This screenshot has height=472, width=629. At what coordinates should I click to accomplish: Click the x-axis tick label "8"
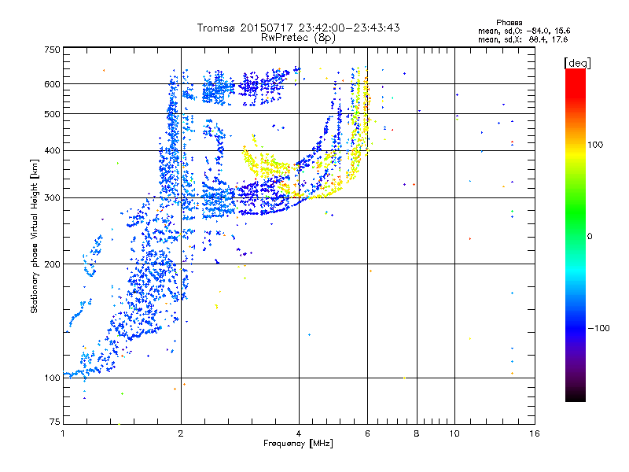tap(417, 433)
